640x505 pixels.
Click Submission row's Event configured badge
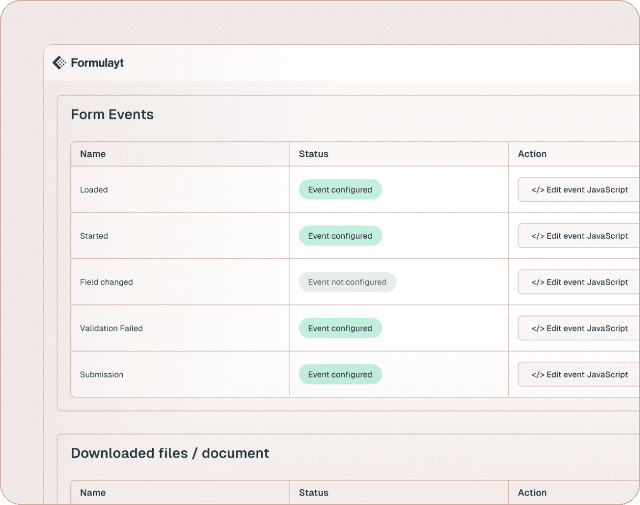340,374
